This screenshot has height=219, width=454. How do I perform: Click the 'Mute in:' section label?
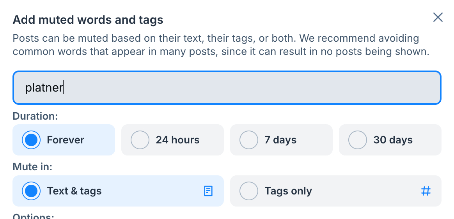(32, 167)
